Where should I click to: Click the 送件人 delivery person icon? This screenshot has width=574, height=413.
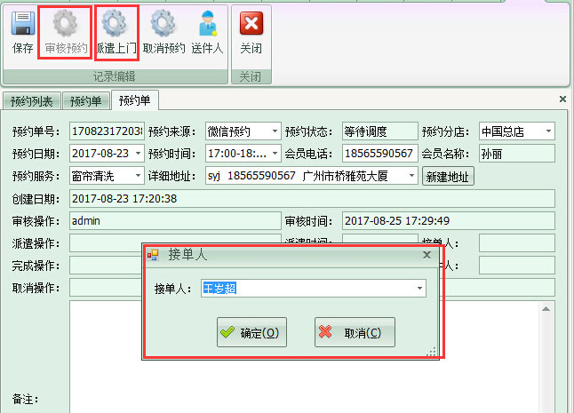207,23
